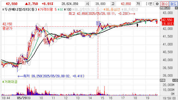Image resolution: width=178 pixels, height=100 pixels.
Task: Click the green up arrow signal marker
Action: click(145, 22)
